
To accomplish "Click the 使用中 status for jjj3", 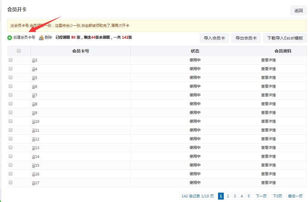I will pyautogui.click(x=195, y=60).
